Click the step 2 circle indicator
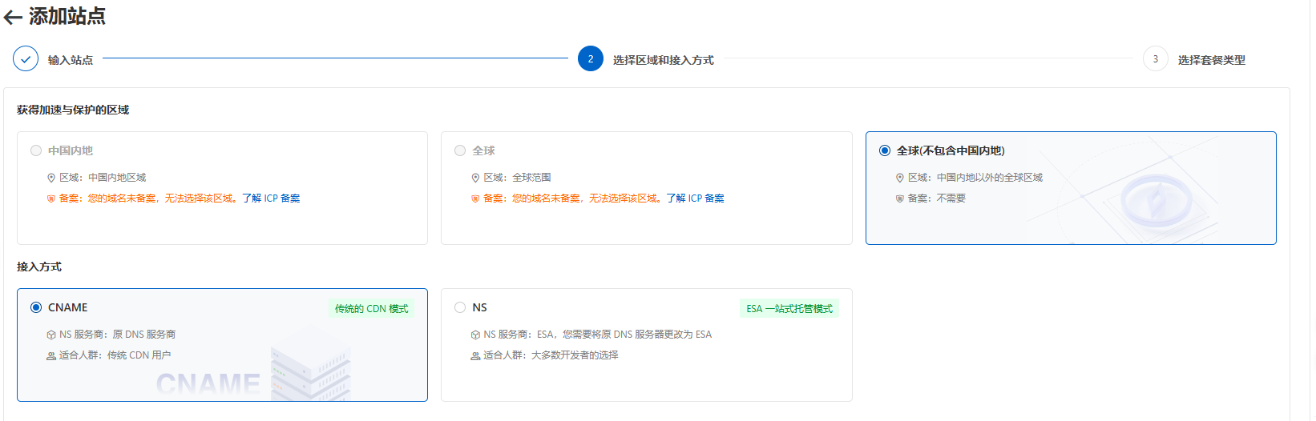 pos(591,59)
